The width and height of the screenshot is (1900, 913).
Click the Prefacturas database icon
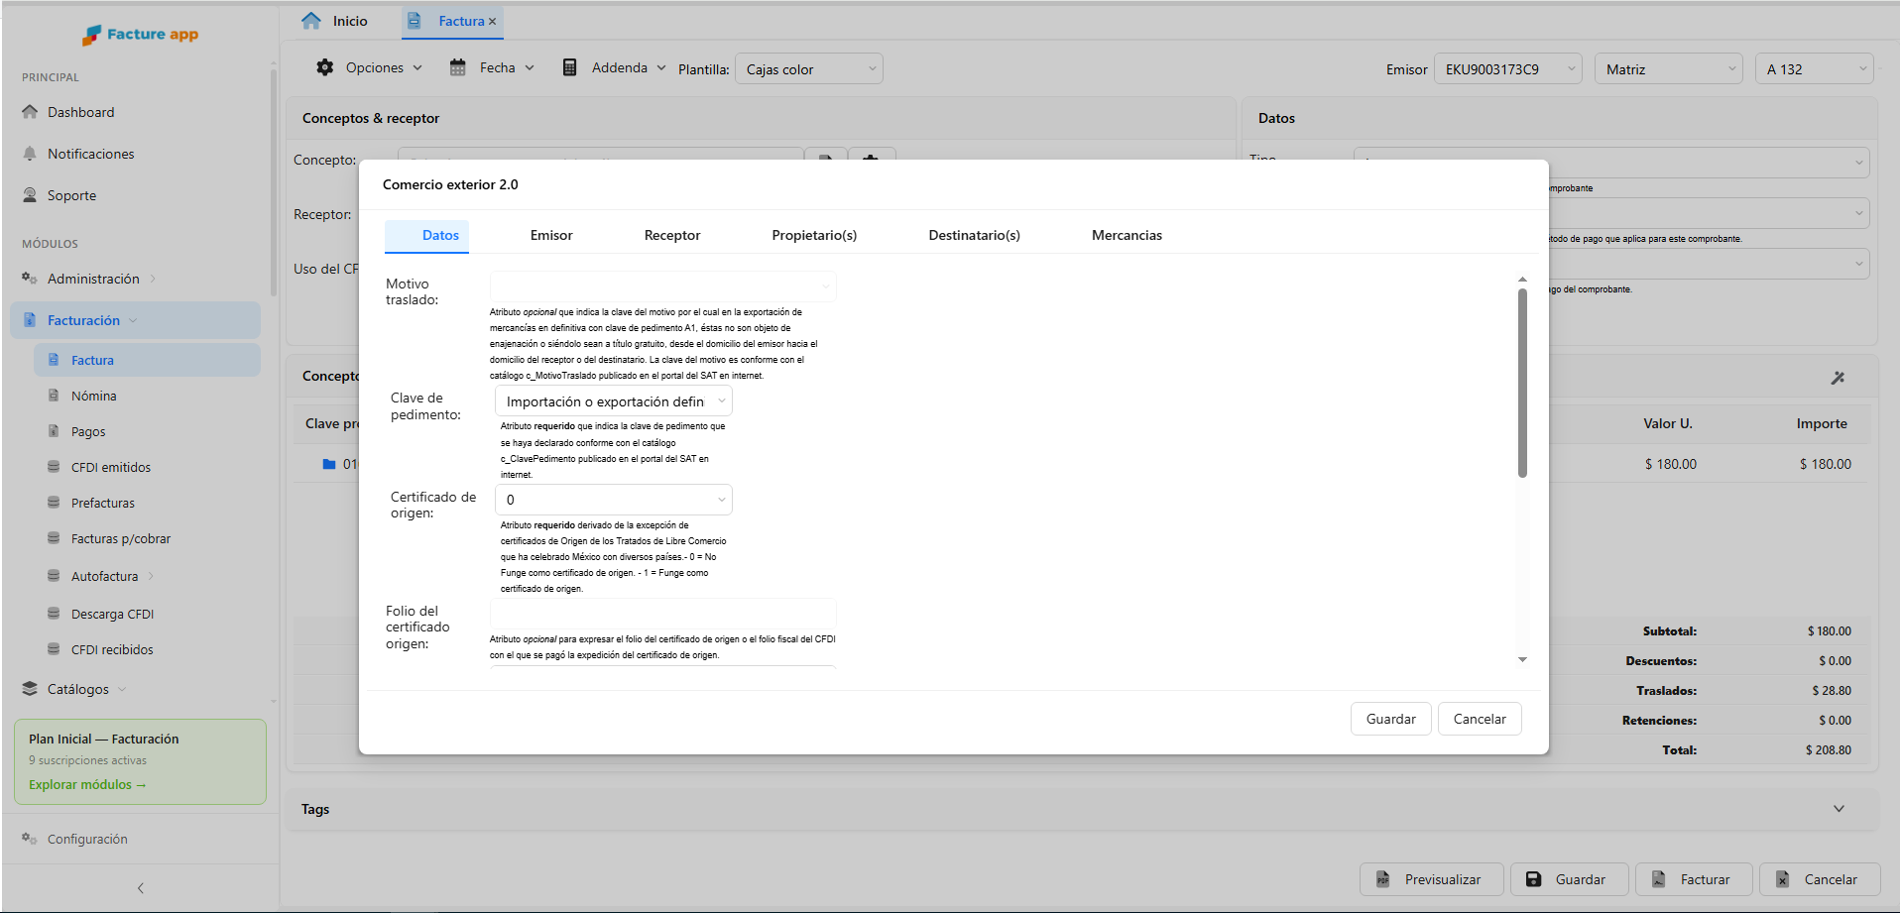[54, 503]
